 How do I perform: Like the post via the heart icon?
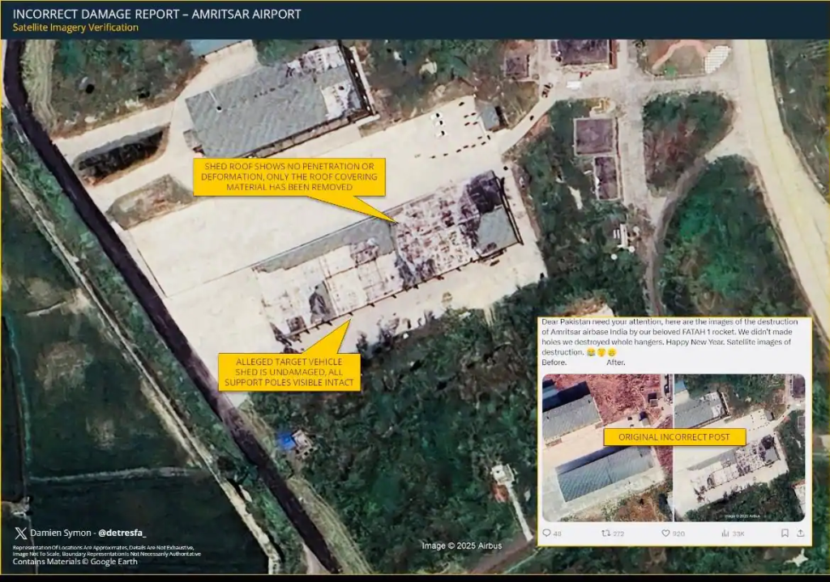click(x=665, y=533)
